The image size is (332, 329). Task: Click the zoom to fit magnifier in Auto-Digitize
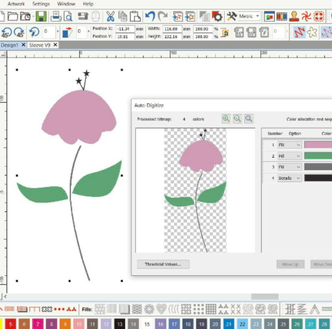click(249, 119)
